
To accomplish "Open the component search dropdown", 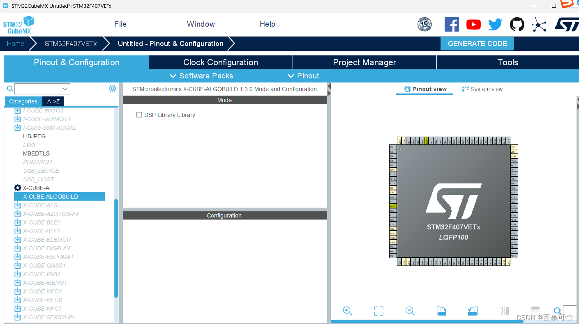I will [x=64, y=89].
